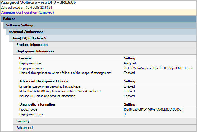Select the report title 'Assigned Software - via DFS - JRE6.05'
This screenshot has width=197, height=132.
(38, 3)
